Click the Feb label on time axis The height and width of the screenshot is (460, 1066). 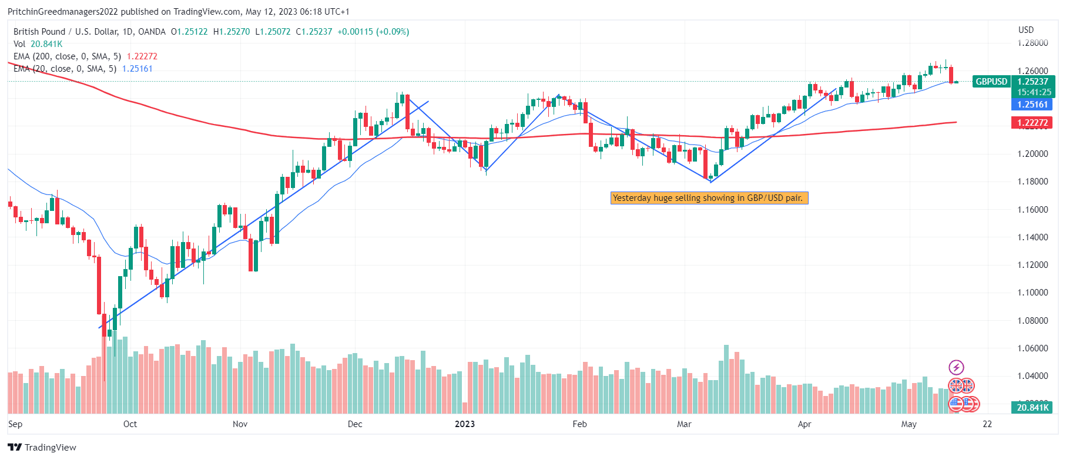(579, 424)
